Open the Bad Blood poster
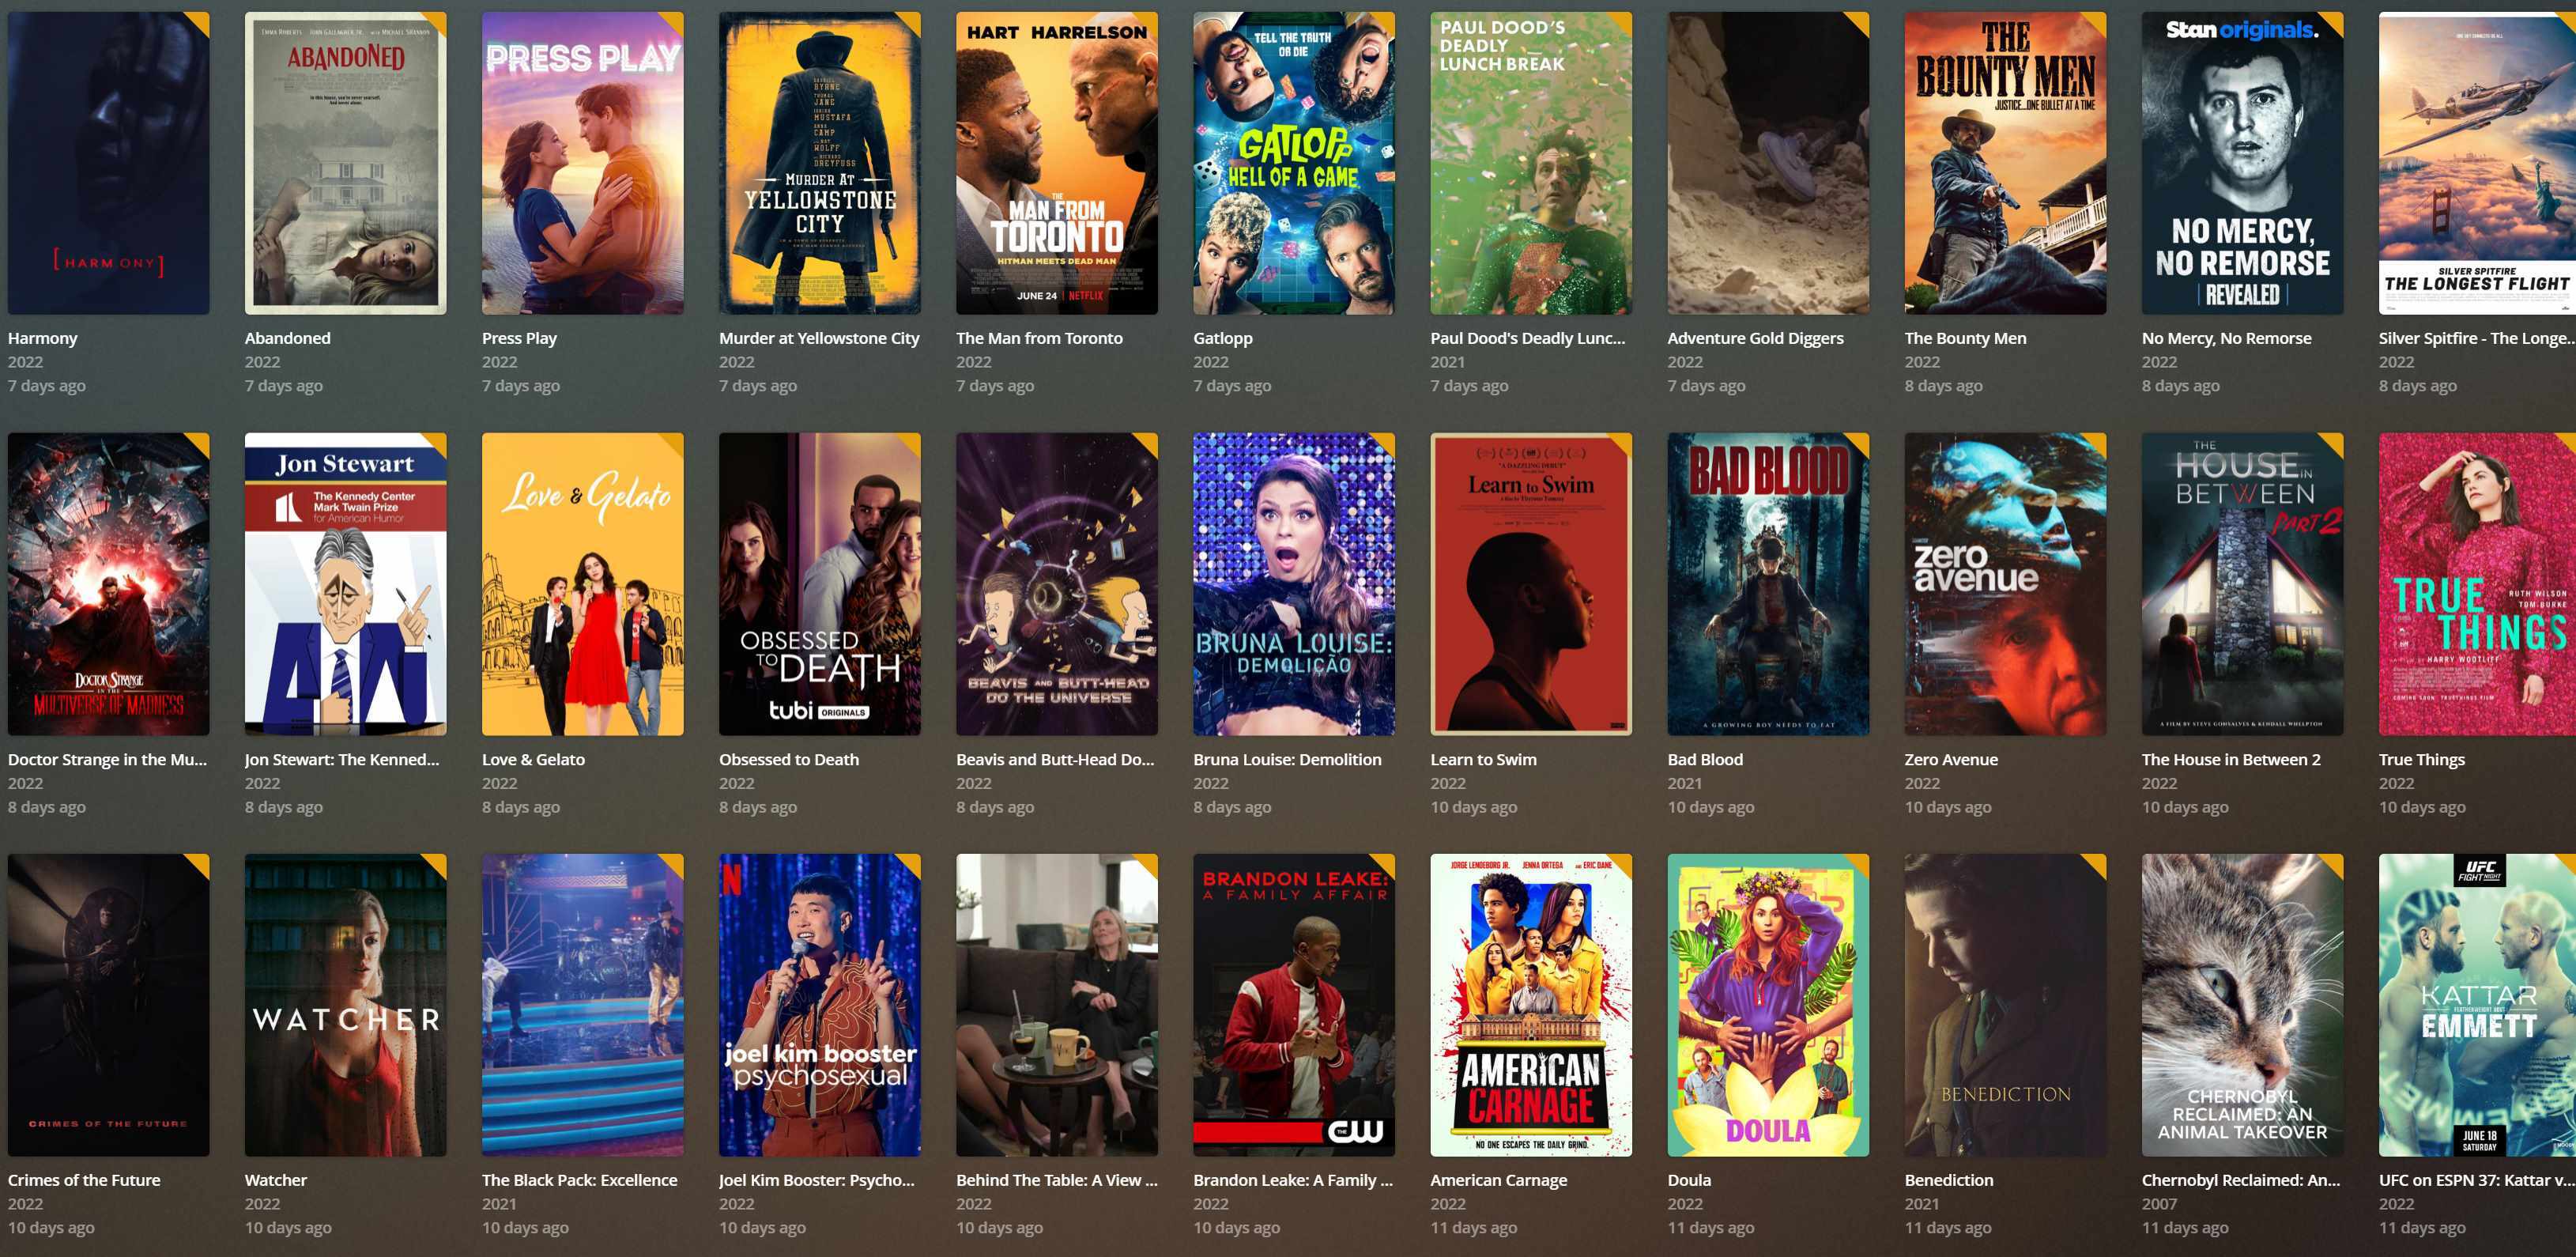Viewport: 2576px width, 1257px height. click(x=1767, y=584)
